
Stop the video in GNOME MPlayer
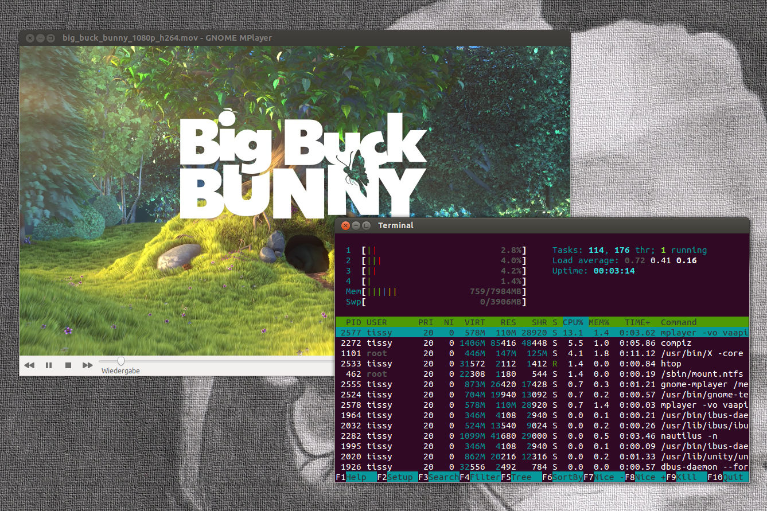[x=68, y=365]
